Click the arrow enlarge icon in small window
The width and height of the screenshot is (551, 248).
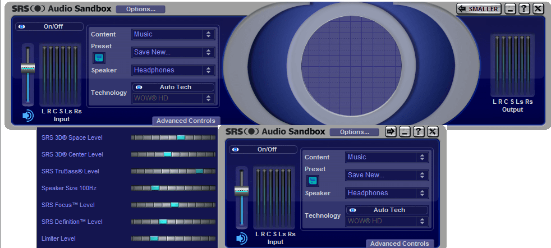(x=391, y=132)
